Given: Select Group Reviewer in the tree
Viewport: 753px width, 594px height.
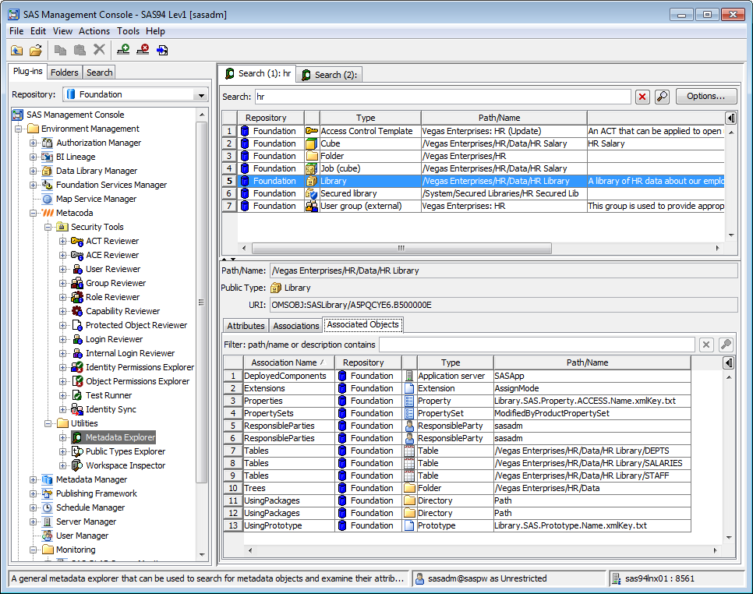Looking at the screenshot, I should [x=115, y=283].
